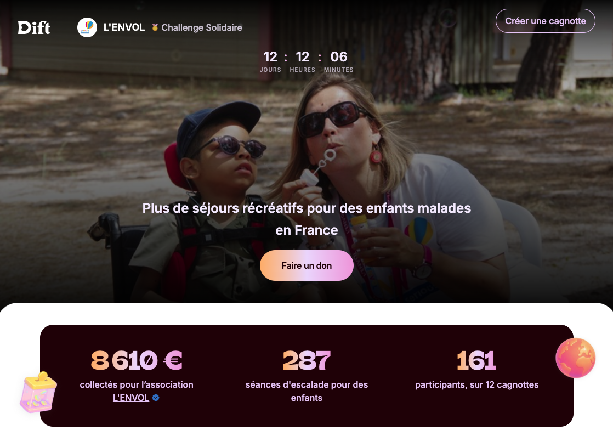
Task: Click the orange globe icon
Action: [576, 358]
